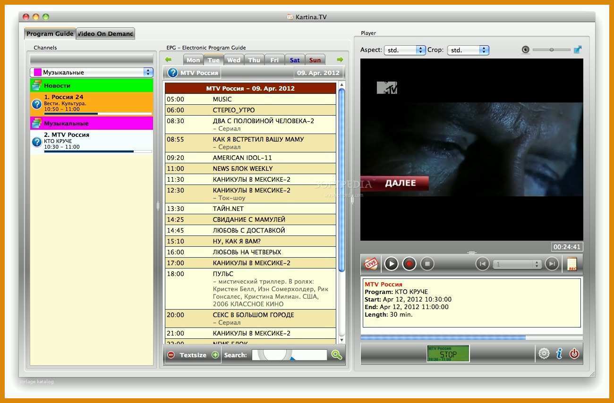Switch to the Video On Demand tab
The width and height of the screenshot is (614, 403).
[106, 34]
